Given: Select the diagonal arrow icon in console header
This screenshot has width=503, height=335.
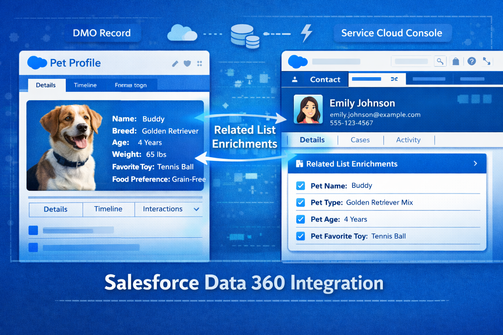Looking at the screenshot, I should click(487, 61).
